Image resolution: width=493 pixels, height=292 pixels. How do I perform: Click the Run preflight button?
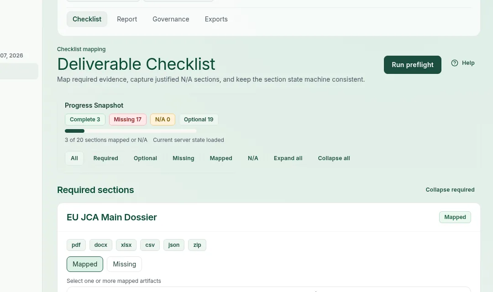coord(412,64)
